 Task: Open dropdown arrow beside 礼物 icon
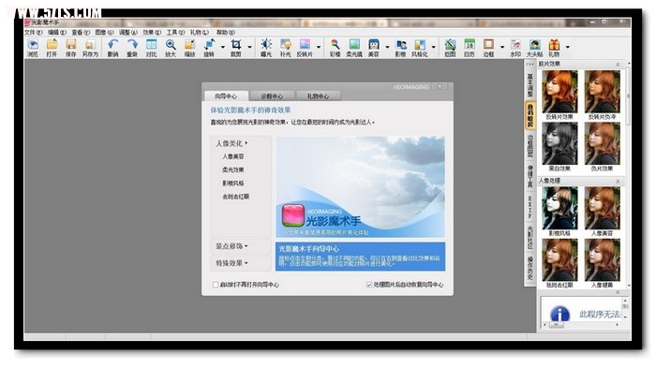[x=567, y=47]
